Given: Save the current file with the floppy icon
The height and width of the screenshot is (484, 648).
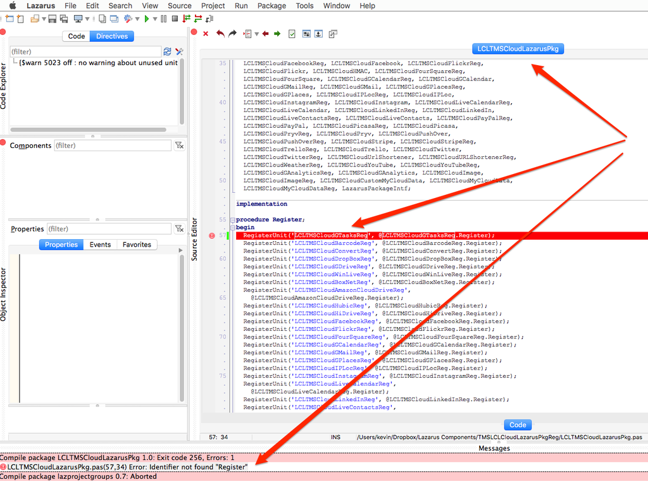Looking at the screenshot, I should point(52,18).
